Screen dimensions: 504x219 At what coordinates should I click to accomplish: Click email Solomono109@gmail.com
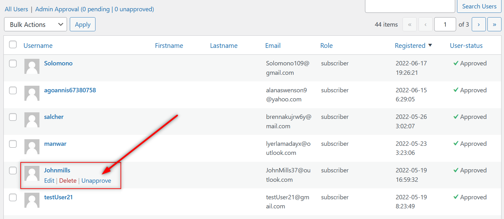pos(288,68)
